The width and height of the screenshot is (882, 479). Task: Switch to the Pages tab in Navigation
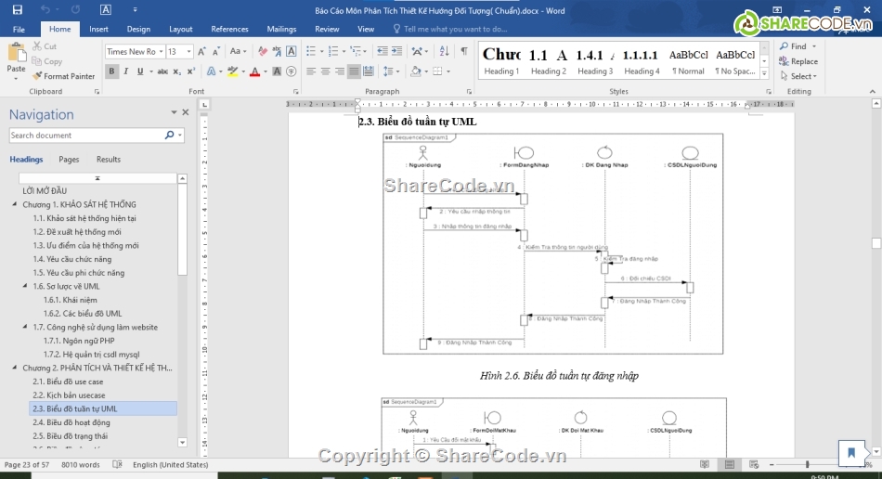click(69, 160)
